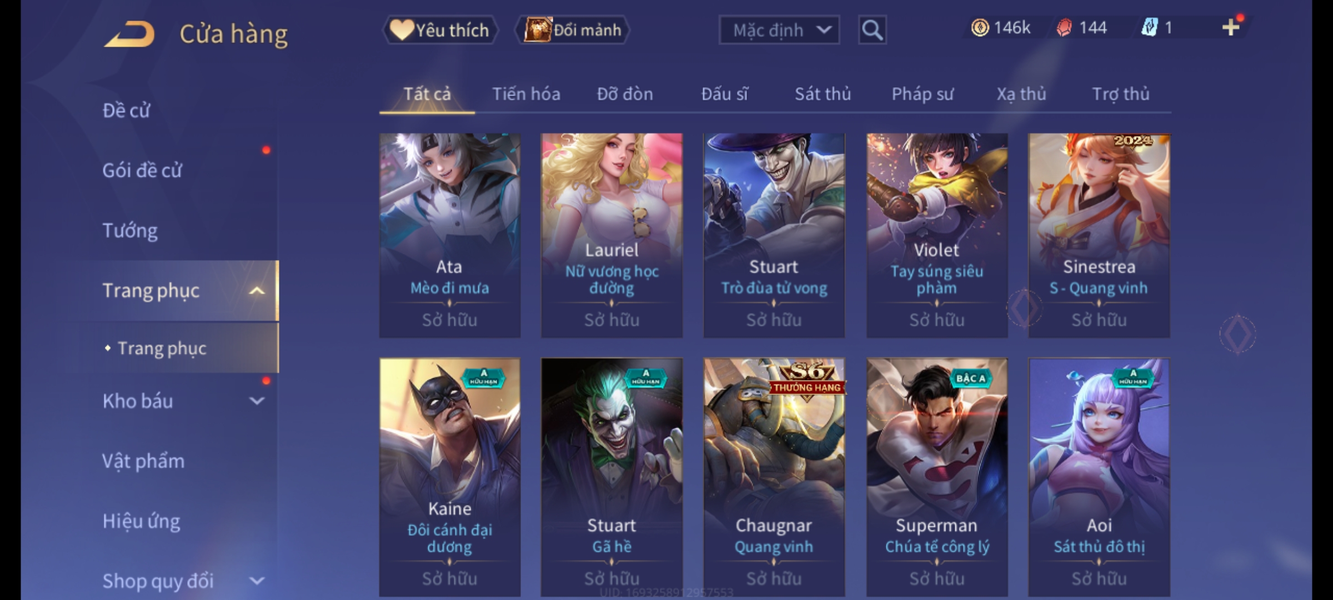Open Lauriel Nữ vương học đường skin
The image size is (1333, 600).
coord(612,236)
